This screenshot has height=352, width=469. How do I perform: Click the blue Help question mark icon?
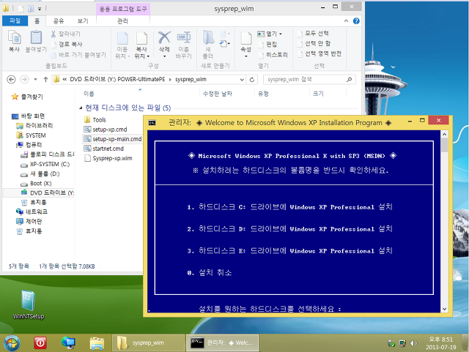356,21
